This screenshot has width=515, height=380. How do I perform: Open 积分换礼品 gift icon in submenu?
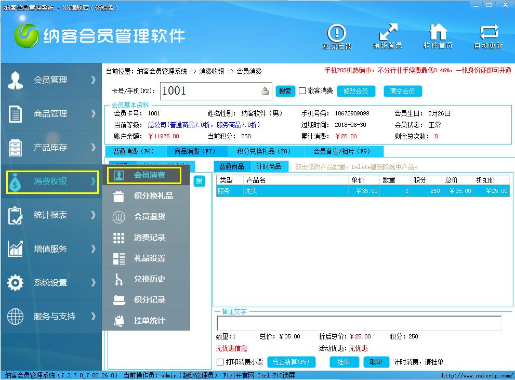coord(119,196)
